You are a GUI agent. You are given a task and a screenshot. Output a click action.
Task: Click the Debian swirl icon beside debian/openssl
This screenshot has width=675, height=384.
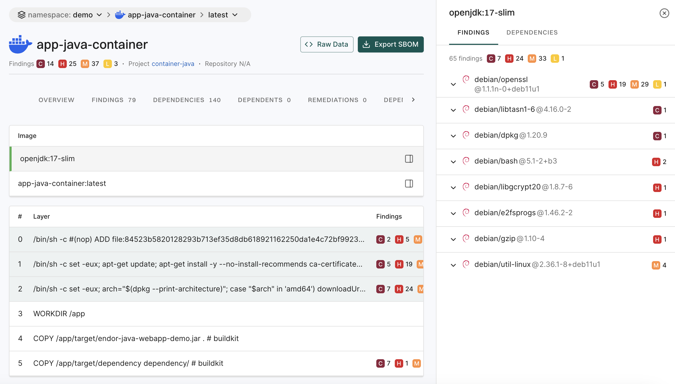coord(466,79)
